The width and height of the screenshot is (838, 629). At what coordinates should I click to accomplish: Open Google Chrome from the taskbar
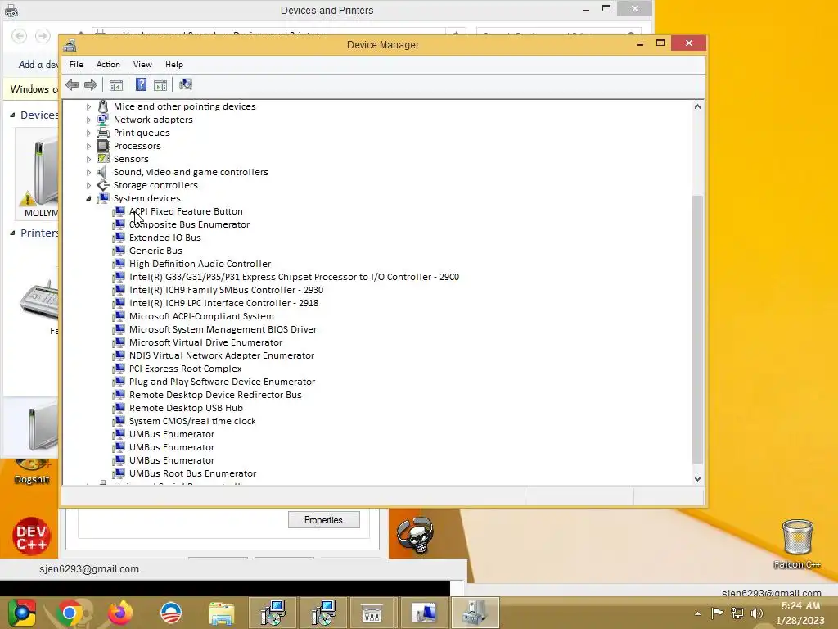coord(69,613)
